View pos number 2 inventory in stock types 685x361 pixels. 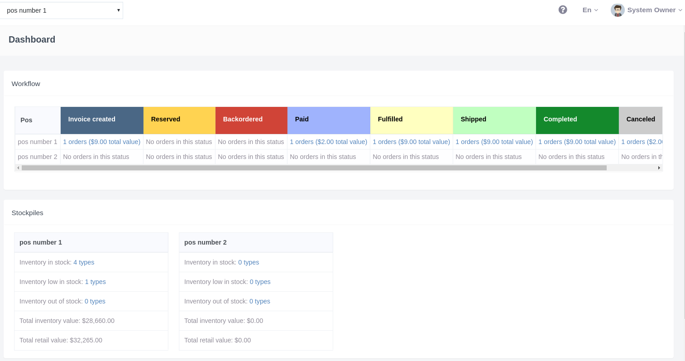tap(249, 262)
